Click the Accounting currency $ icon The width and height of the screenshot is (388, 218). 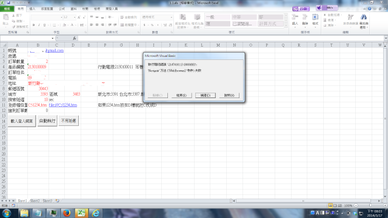click(x=144, y=25)
